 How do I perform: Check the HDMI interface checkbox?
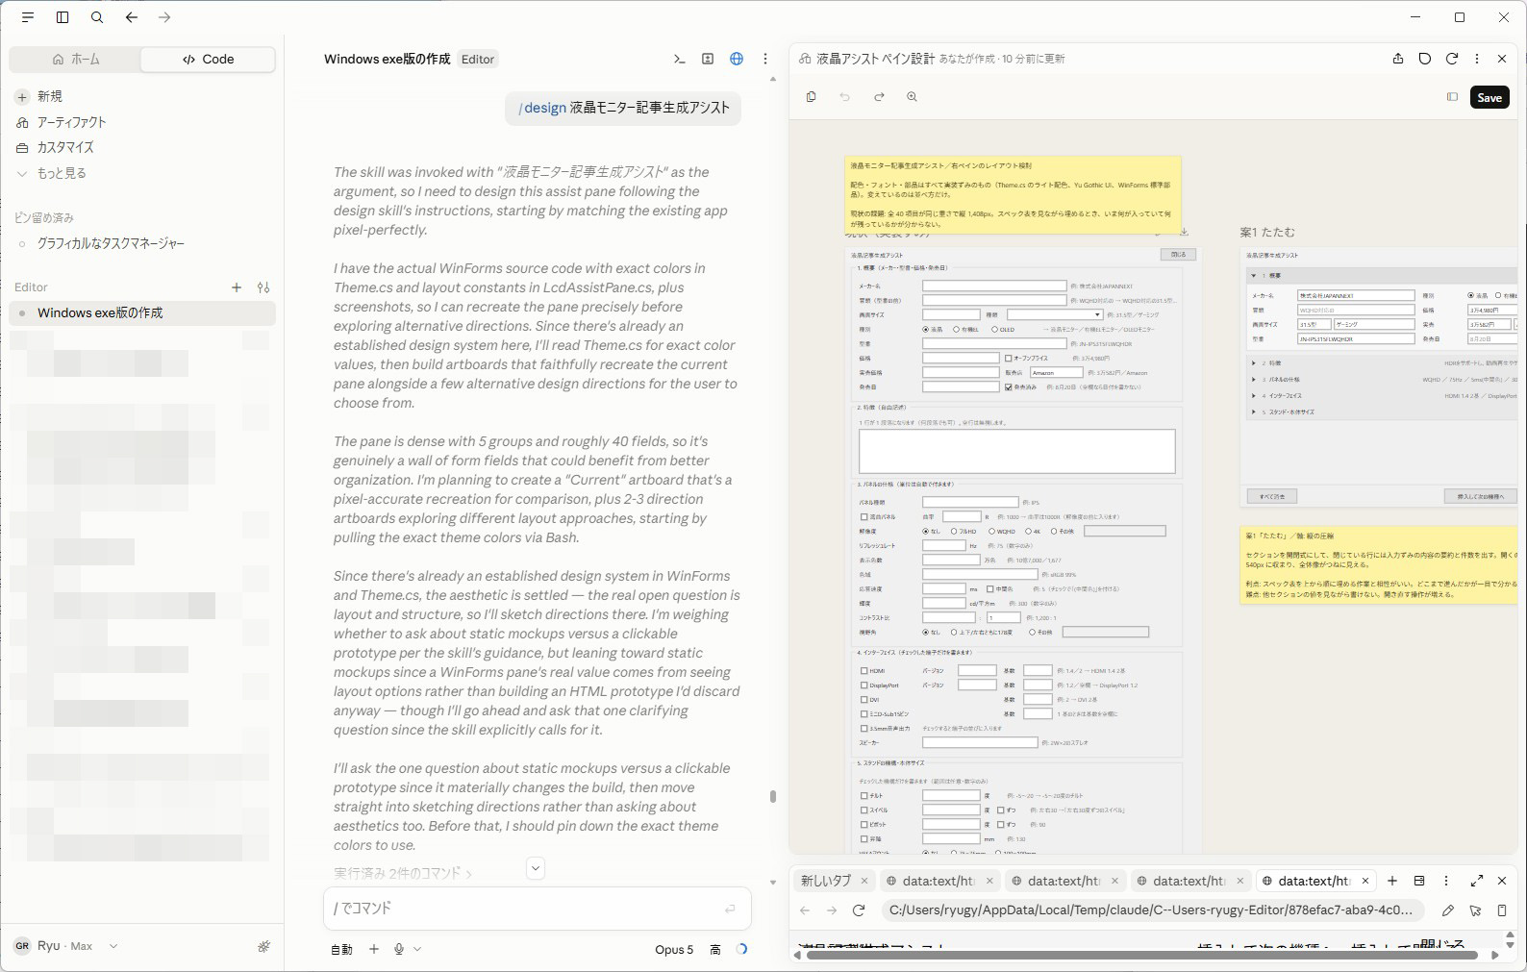[864, 671]
